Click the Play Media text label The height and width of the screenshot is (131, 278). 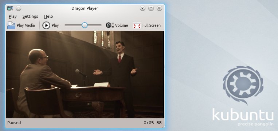[x=26, y=25]
